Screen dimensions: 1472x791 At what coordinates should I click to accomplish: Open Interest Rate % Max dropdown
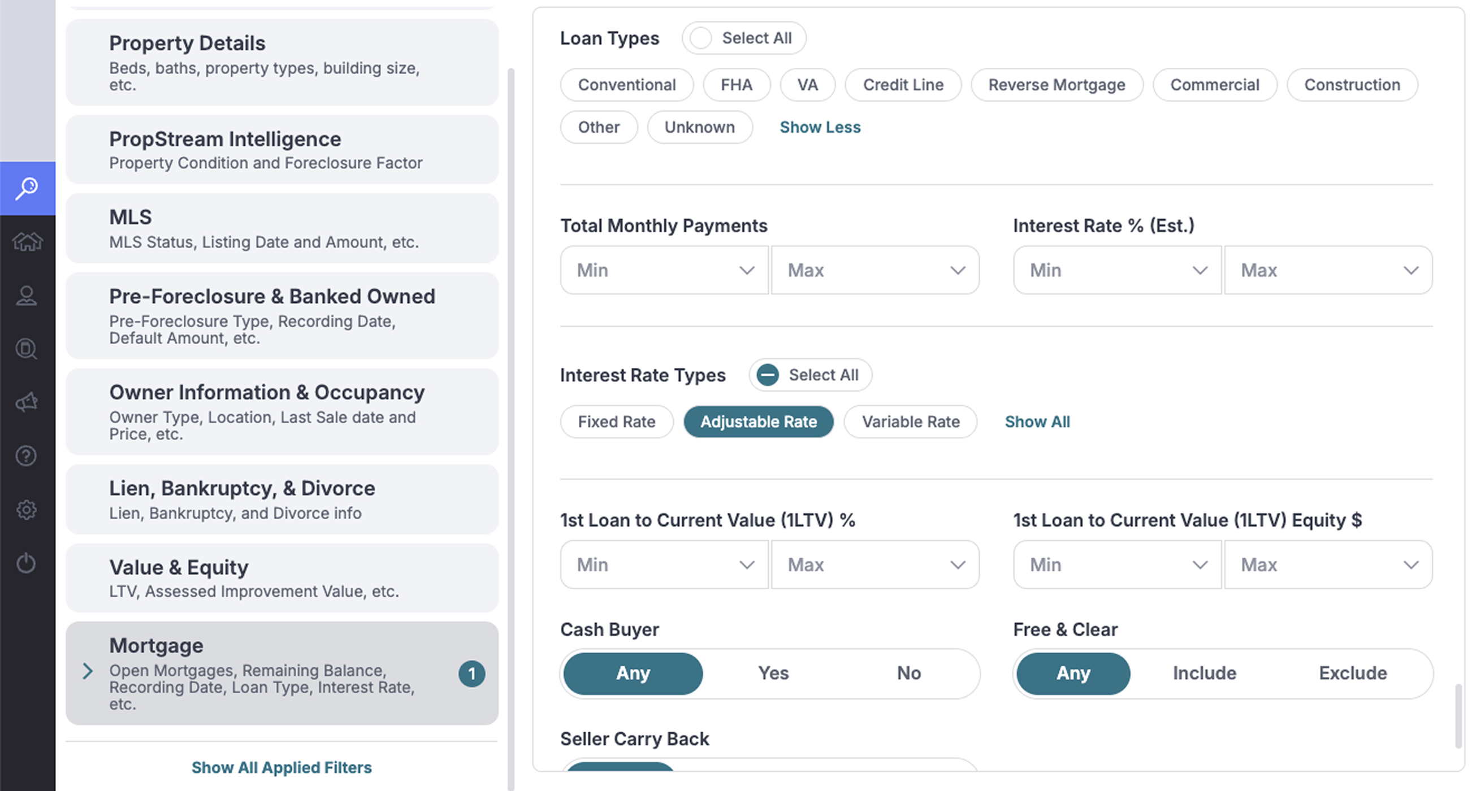pos(1327,270)
